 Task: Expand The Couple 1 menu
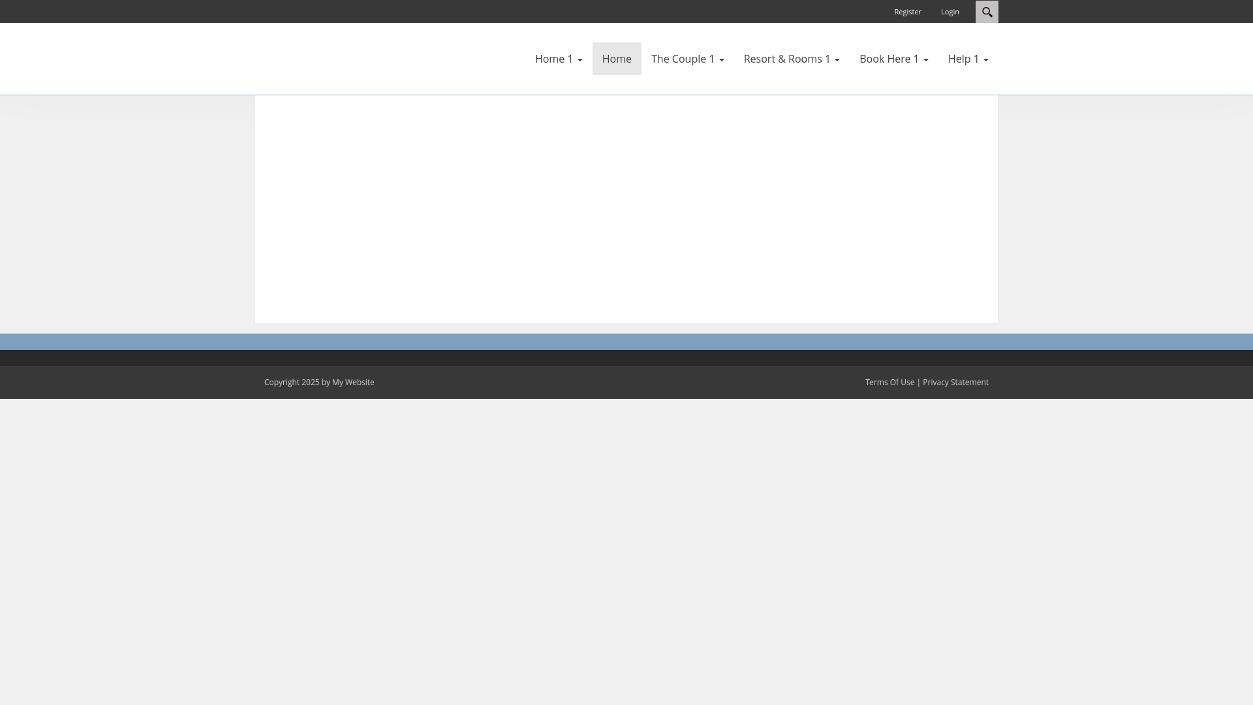[688, 59]
